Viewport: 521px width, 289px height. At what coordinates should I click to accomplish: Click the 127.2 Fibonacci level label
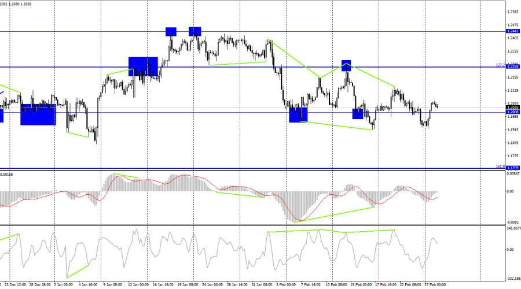coord(501,65)
